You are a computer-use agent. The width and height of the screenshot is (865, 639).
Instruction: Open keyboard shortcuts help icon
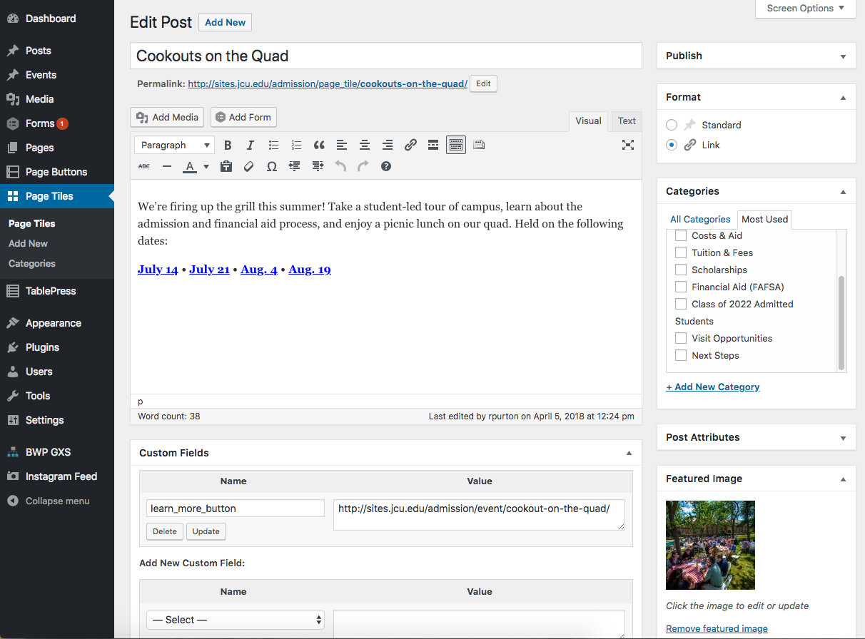[386, 166]
